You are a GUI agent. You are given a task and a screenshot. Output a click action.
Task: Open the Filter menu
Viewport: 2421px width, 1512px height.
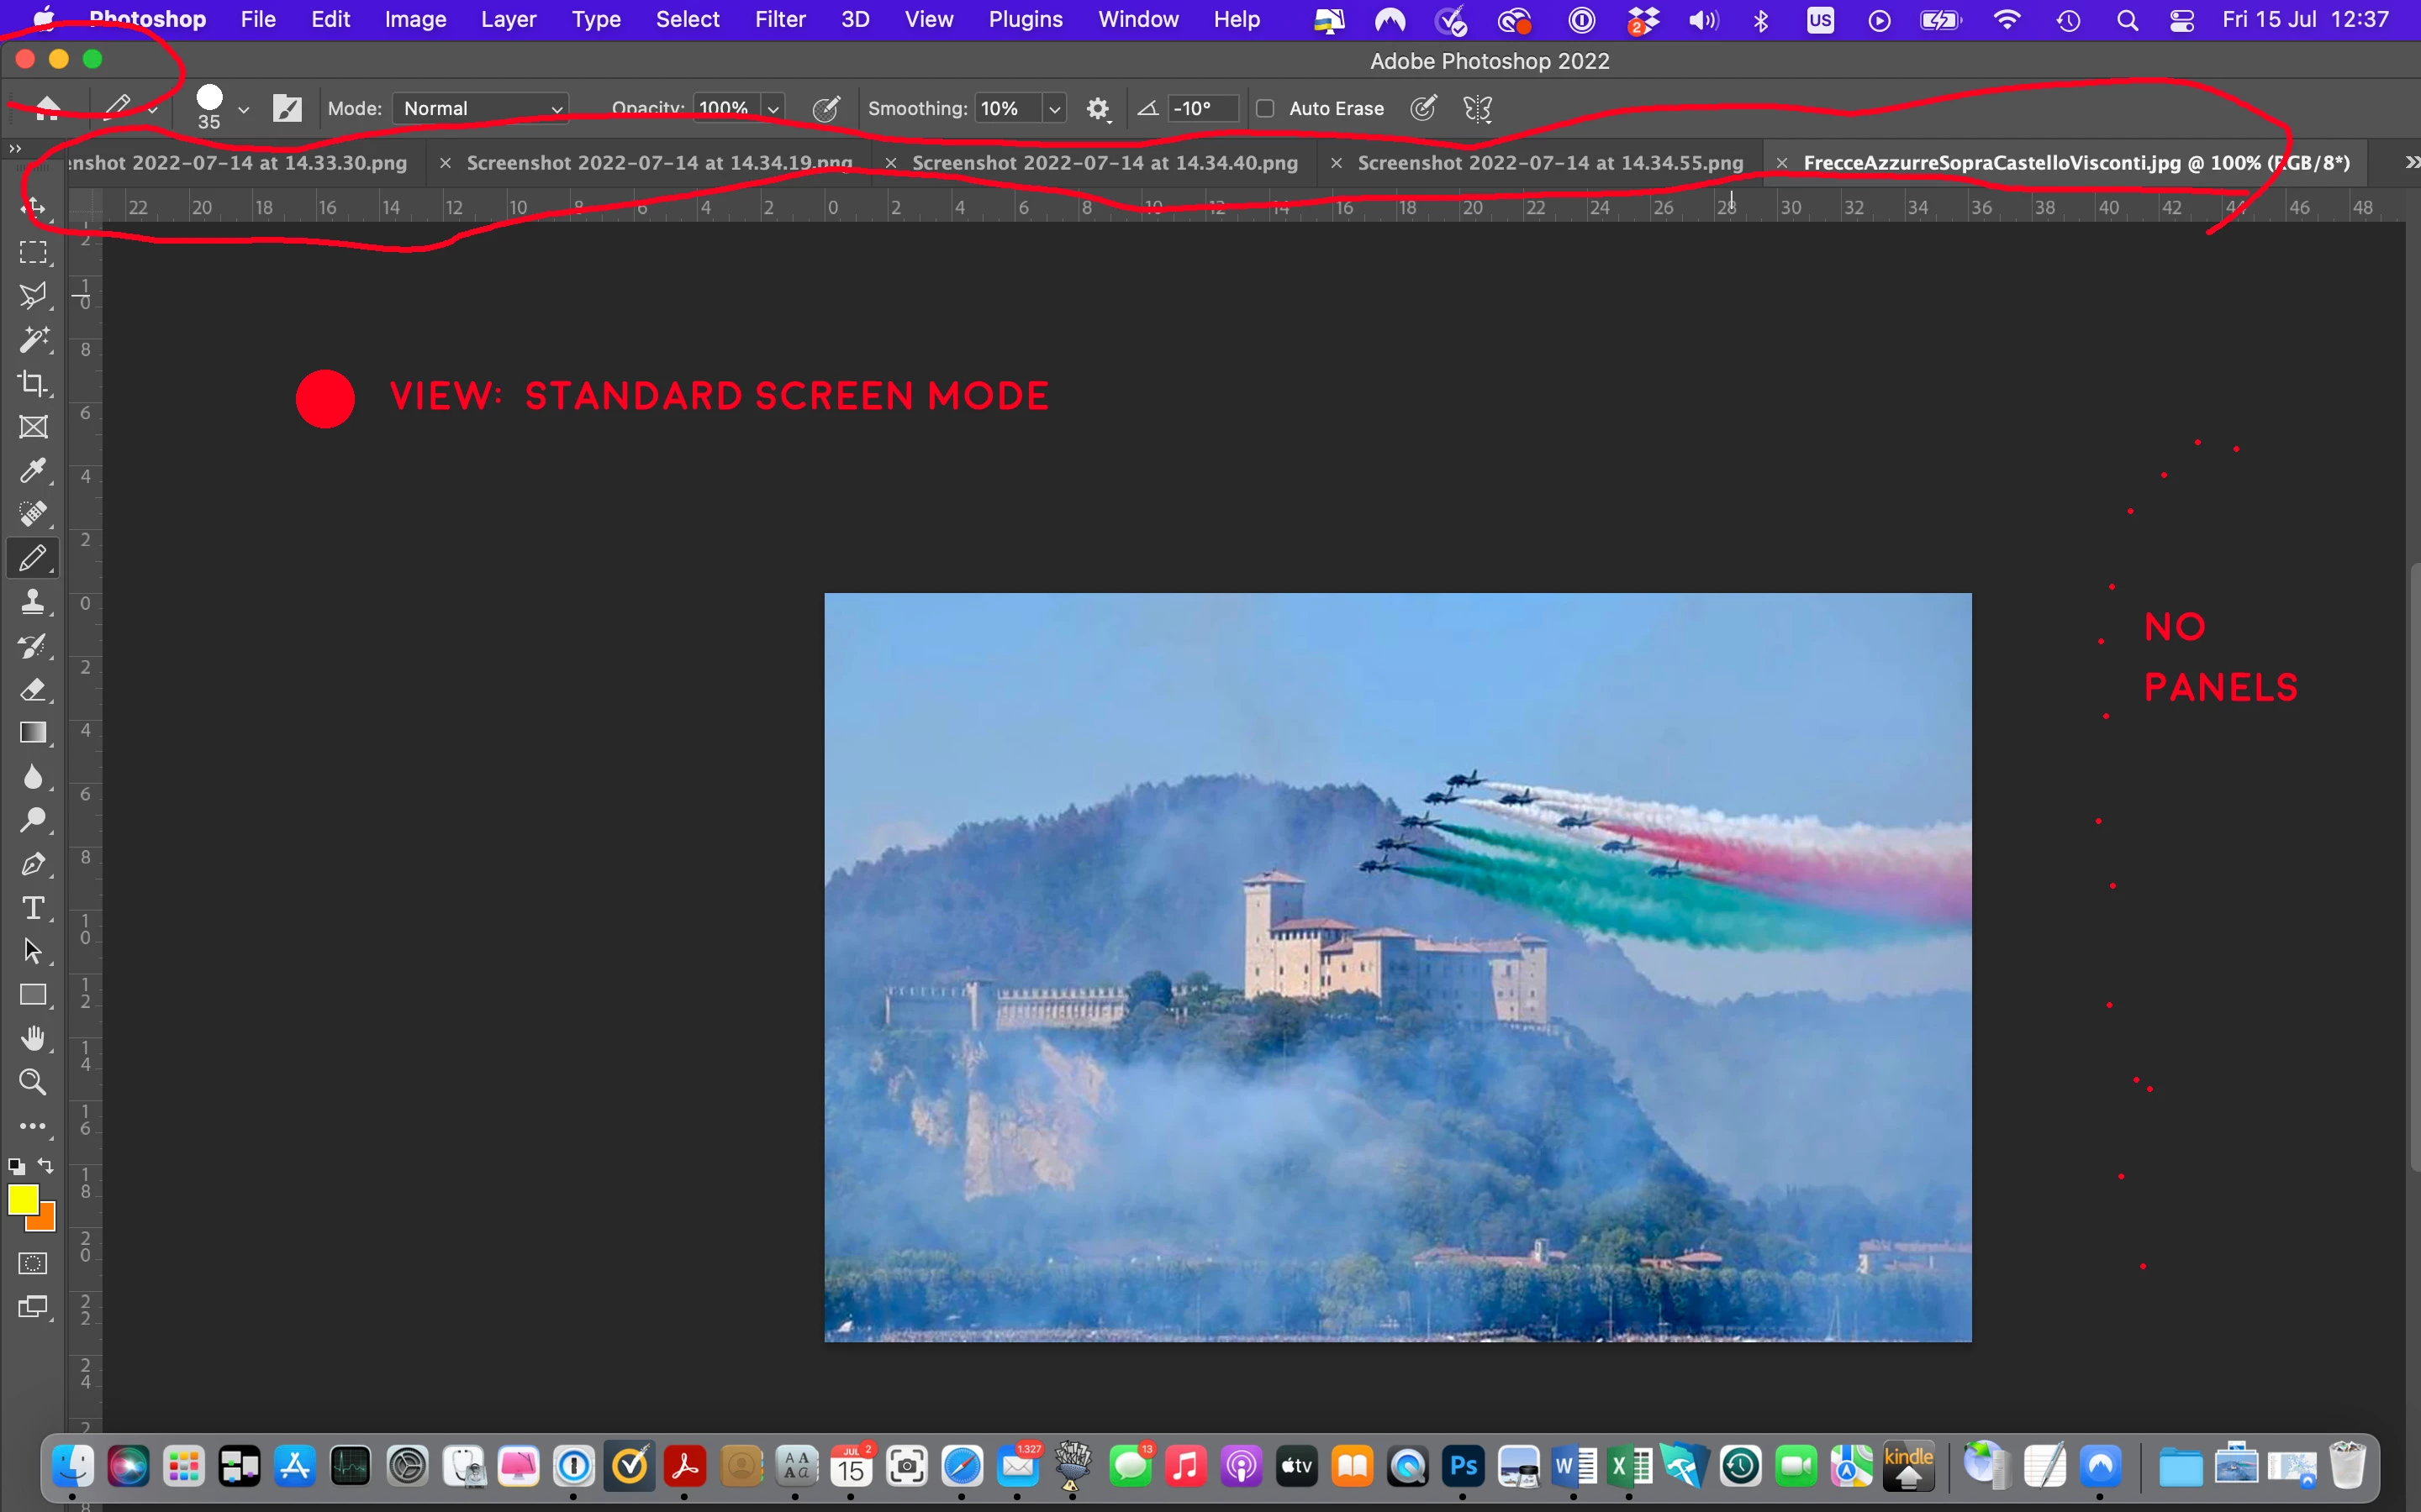coord(779,19)
